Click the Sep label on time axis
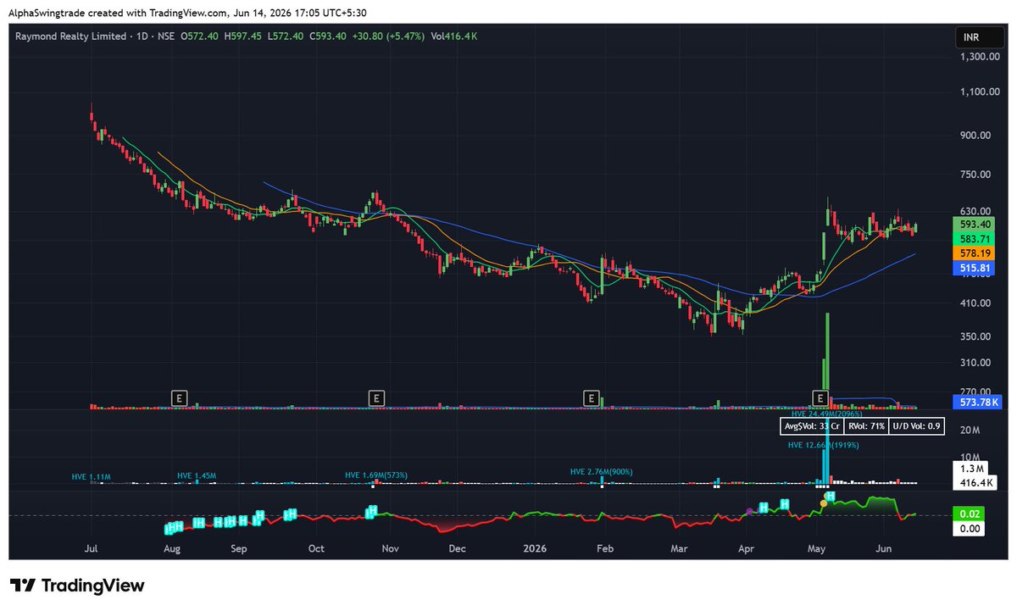1017x611 pixels. 238,549
